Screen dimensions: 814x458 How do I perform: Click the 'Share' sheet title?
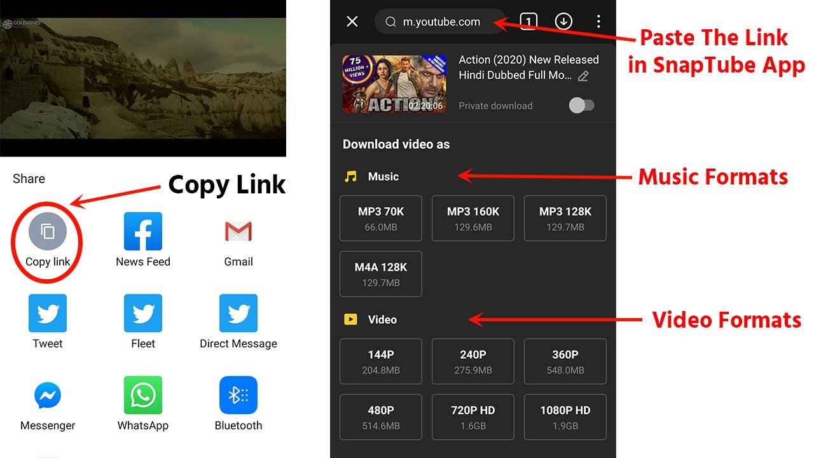coord(29,179)
